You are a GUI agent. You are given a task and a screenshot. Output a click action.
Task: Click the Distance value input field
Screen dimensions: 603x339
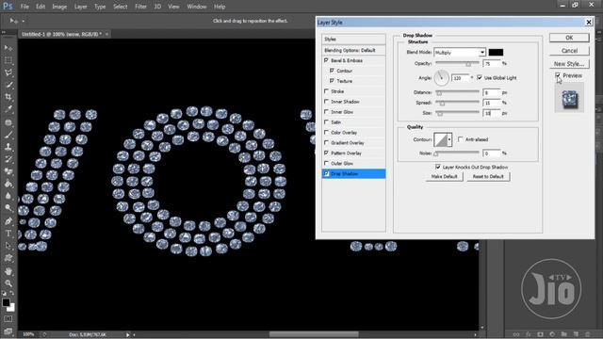(x=492, y=92)
